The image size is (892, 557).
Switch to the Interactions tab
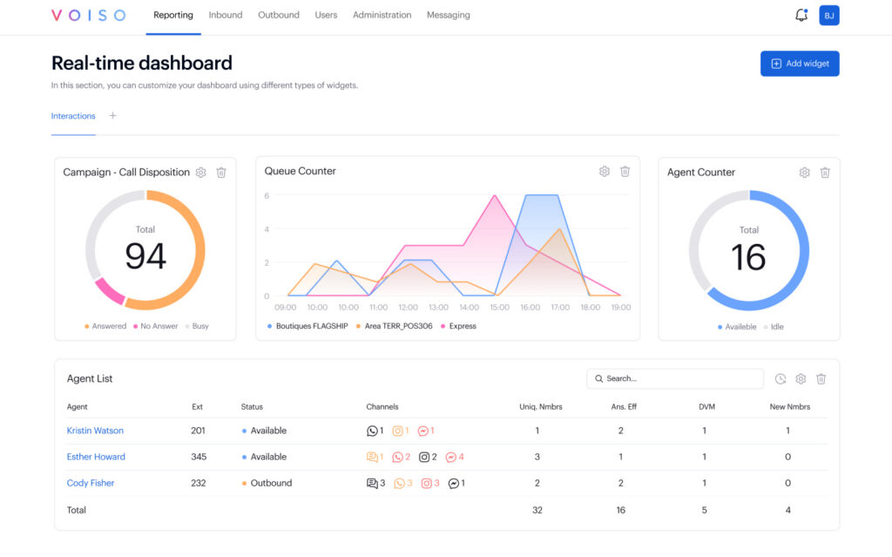click(73, 116)
